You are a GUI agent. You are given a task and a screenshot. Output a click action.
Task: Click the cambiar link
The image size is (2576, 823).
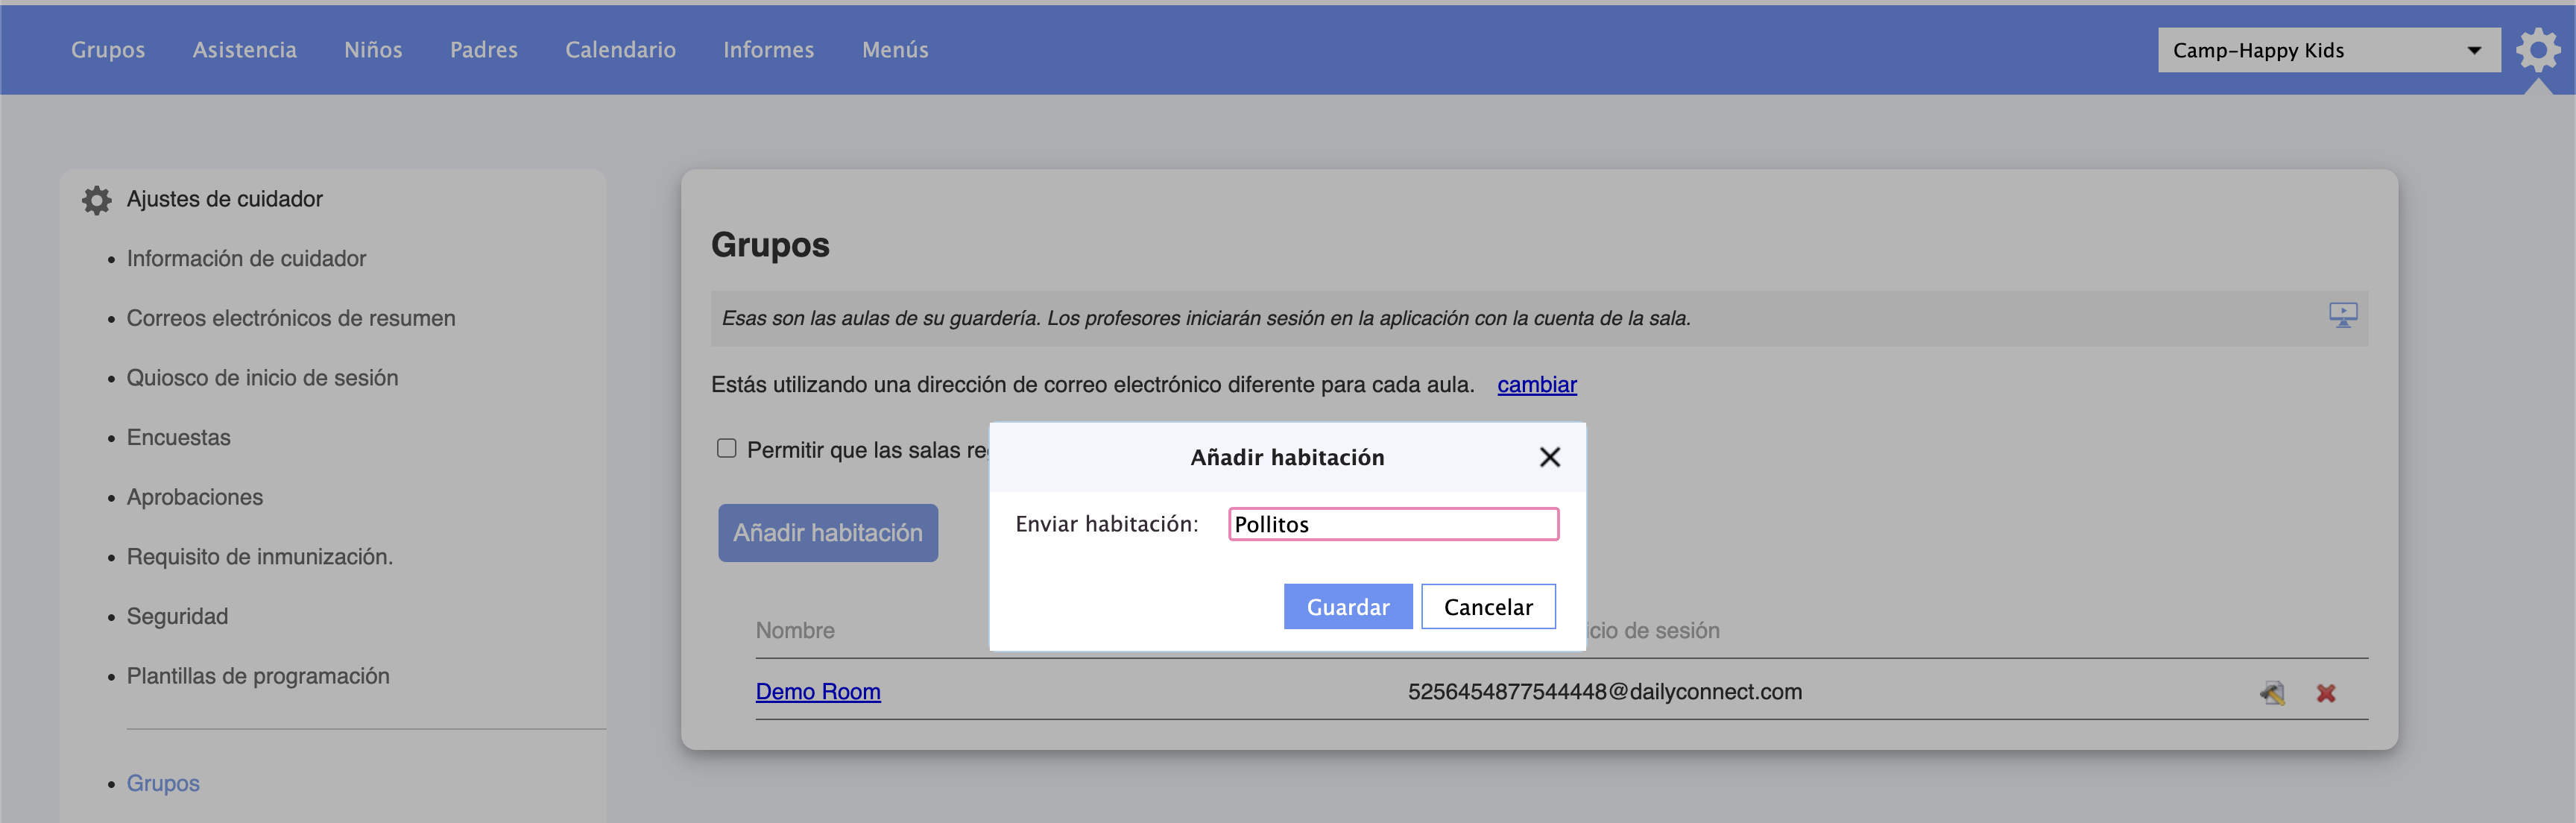coord(1536,385)
